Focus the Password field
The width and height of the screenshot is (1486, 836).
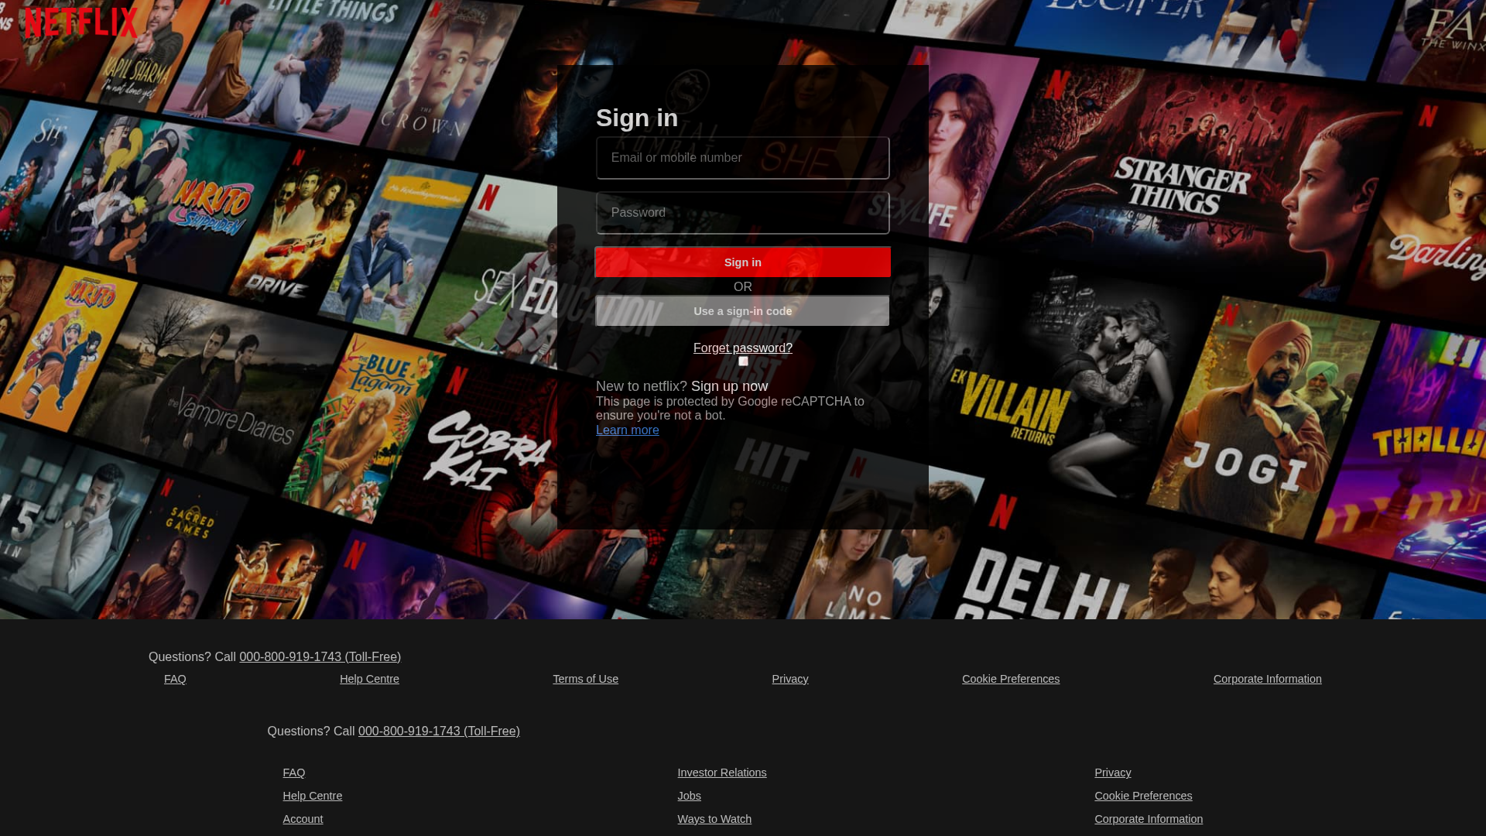[743, 213]
